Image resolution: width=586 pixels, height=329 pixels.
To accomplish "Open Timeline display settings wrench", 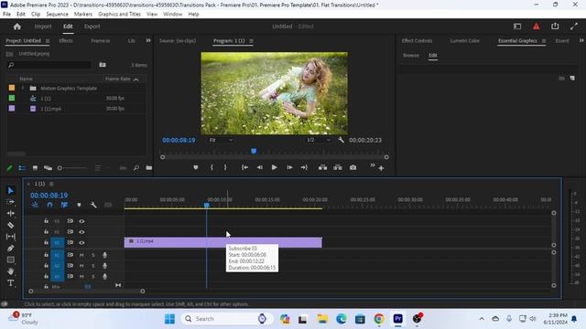I will (x=93, y=205).
